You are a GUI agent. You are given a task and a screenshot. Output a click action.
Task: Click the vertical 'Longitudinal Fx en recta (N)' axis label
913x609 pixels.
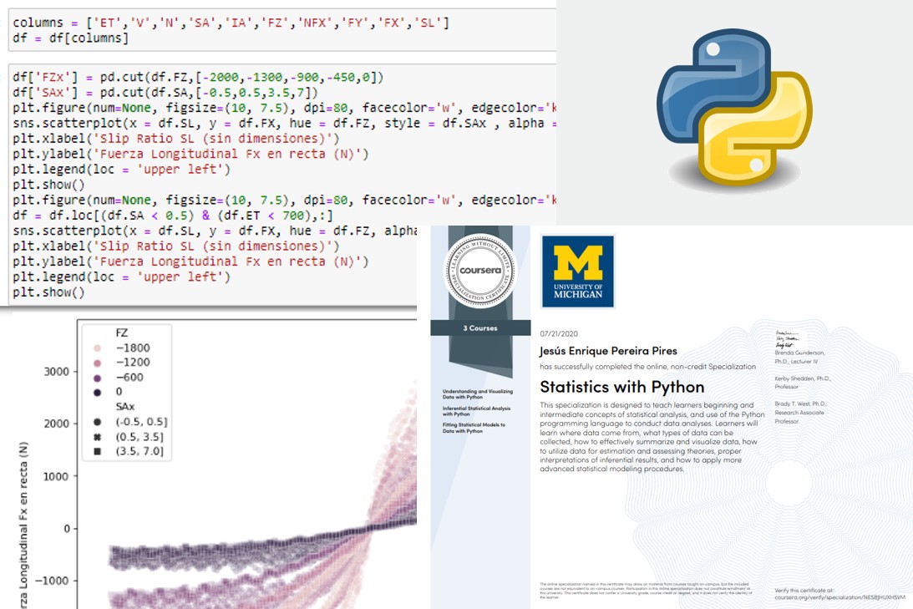pyautogui.click(x=24, y=525)
